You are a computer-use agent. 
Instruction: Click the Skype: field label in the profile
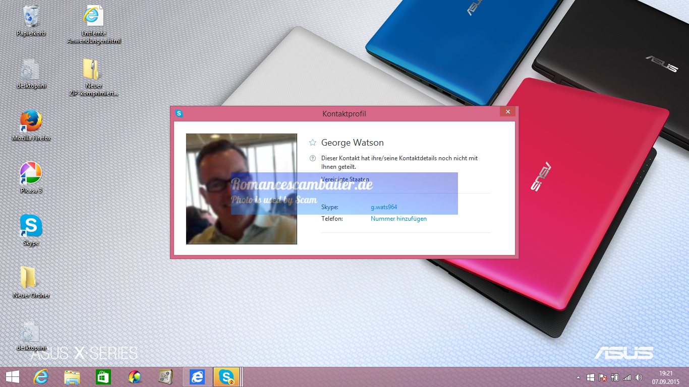click(330, 207)
